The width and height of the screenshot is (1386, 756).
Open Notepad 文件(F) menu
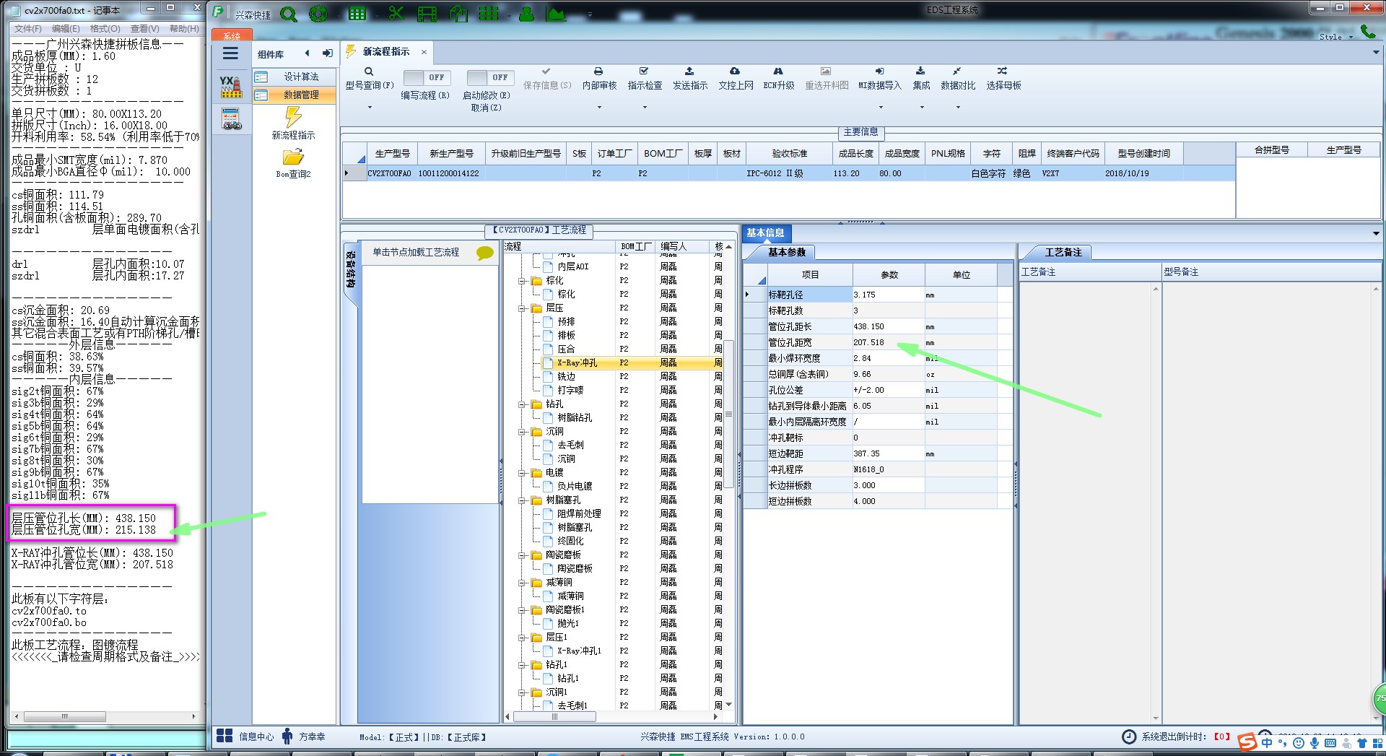[x=27, y=29]
